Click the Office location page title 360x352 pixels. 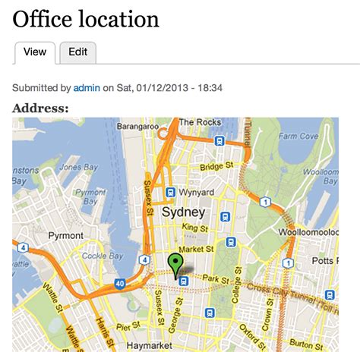(86, 19)
